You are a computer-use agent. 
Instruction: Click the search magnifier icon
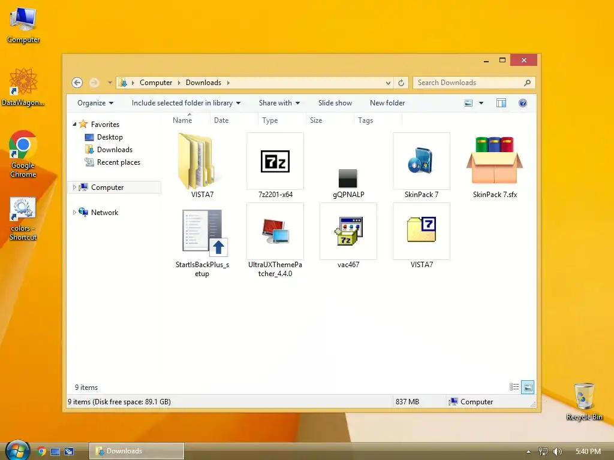tap(527, 83)
